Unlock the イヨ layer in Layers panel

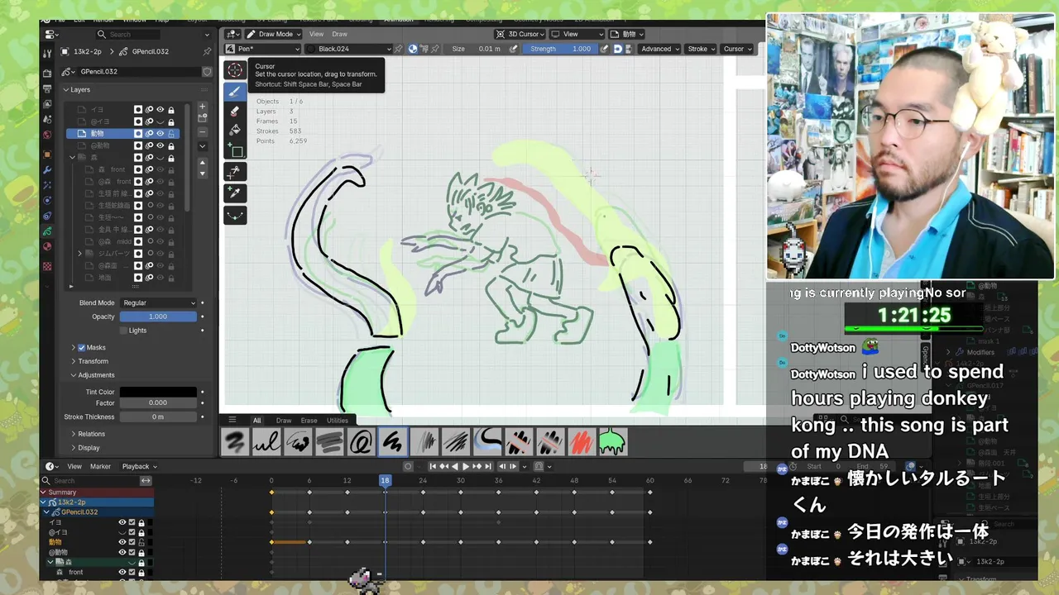171,110
